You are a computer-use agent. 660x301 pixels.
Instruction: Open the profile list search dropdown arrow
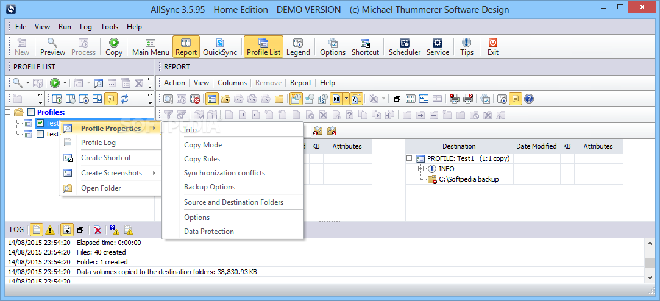coord(28,83)
